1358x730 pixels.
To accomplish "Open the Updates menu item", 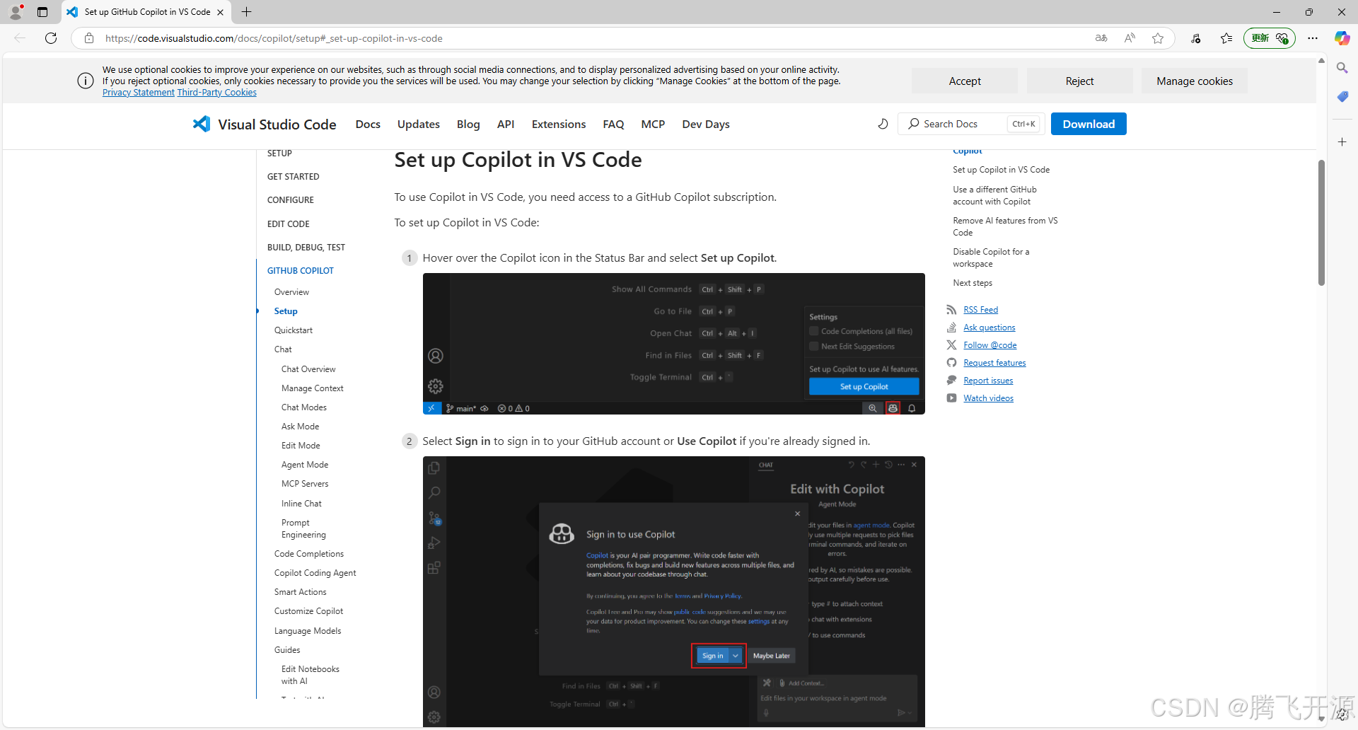I will tap(419, 124).
